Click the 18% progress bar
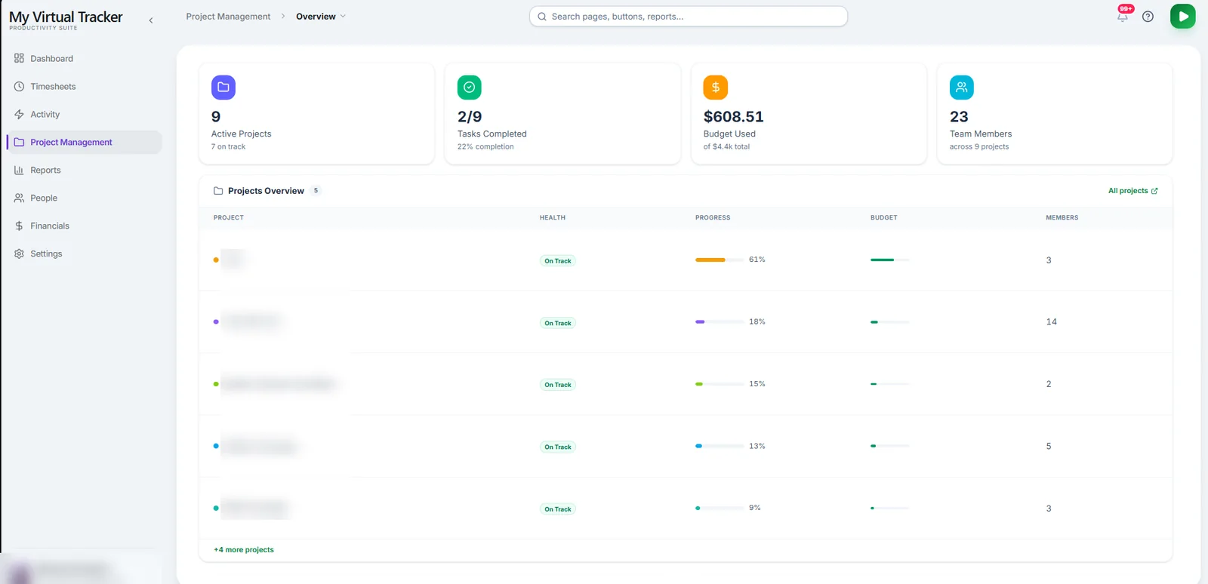This screenshot has height=584, width=1208. click(x=720, y=322)
